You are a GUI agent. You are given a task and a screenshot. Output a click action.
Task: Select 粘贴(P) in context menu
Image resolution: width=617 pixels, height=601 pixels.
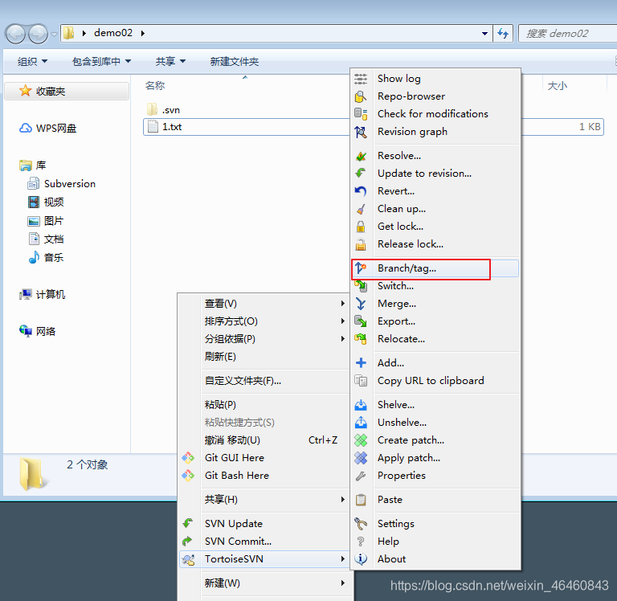(264, 405)
